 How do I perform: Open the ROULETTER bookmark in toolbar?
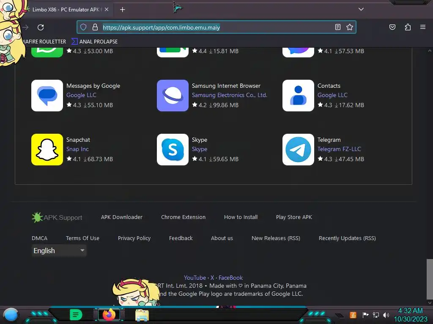[x=44, y=42]
